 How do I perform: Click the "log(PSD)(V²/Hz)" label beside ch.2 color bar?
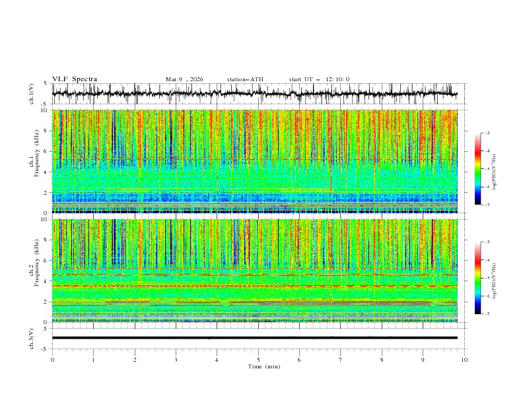click(x=495, y=281)
